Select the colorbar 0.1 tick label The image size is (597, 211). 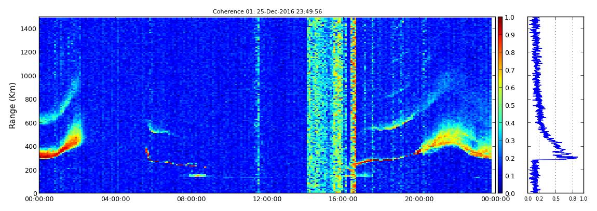[510, 176]
